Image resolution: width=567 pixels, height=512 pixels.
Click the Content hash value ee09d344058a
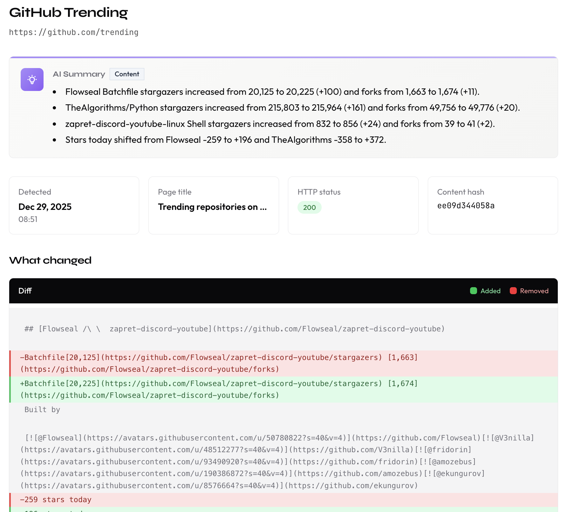tap(466, 206)
